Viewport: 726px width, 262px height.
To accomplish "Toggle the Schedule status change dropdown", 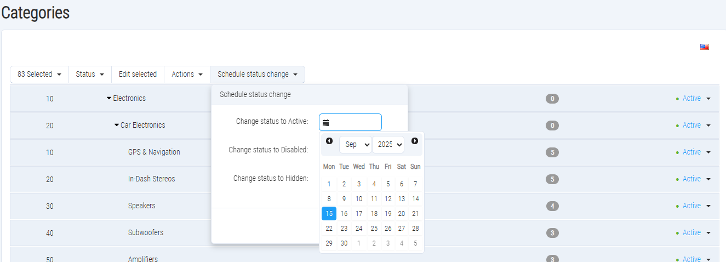I will tap(257, 75).
